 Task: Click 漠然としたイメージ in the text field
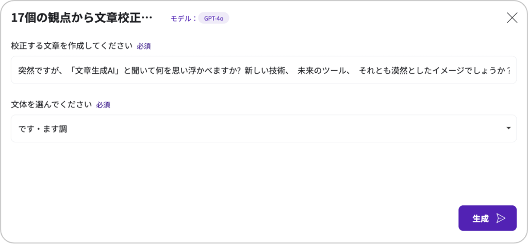click(x=431, y=70)
